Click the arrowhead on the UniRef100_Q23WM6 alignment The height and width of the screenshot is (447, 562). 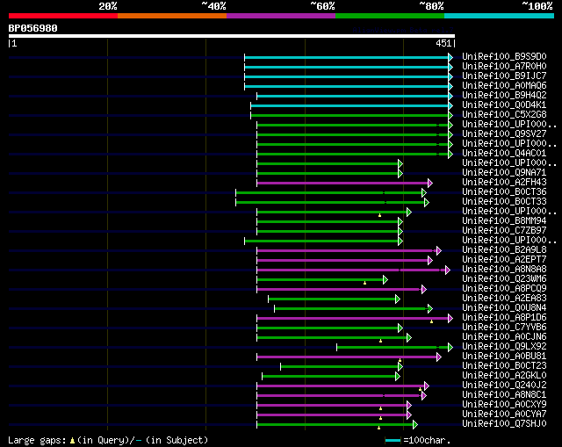(x=385, y=279)
